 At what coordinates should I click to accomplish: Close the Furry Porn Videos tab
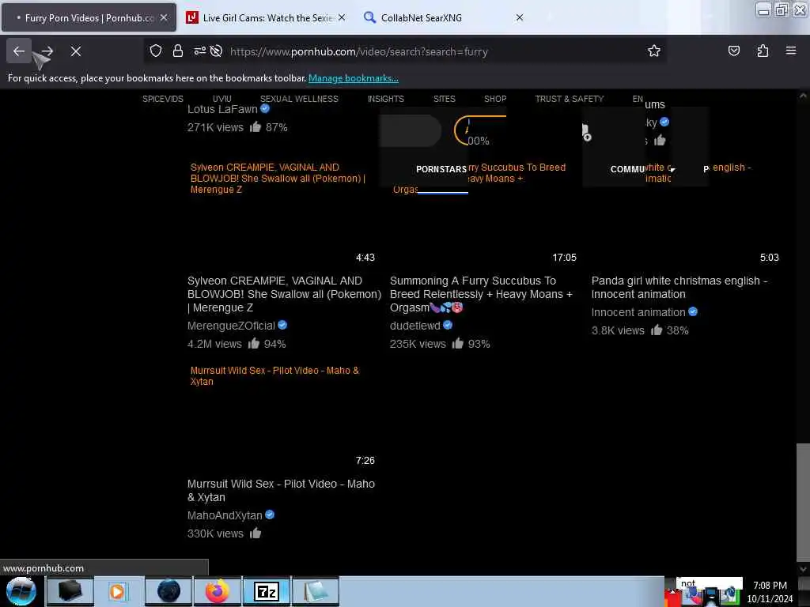coord(164,17)
